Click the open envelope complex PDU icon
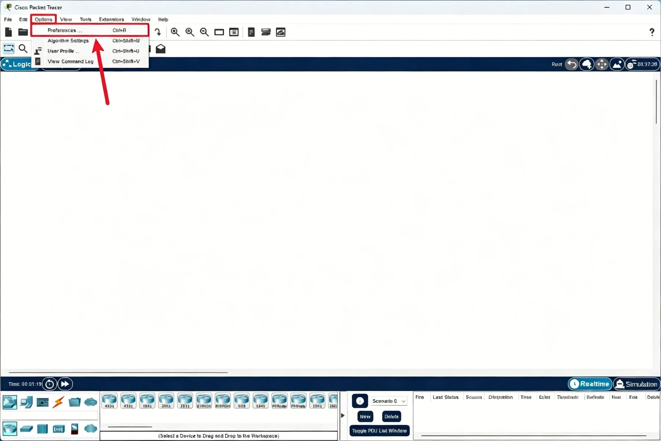The image size is (661, 441). coord(160,49)
